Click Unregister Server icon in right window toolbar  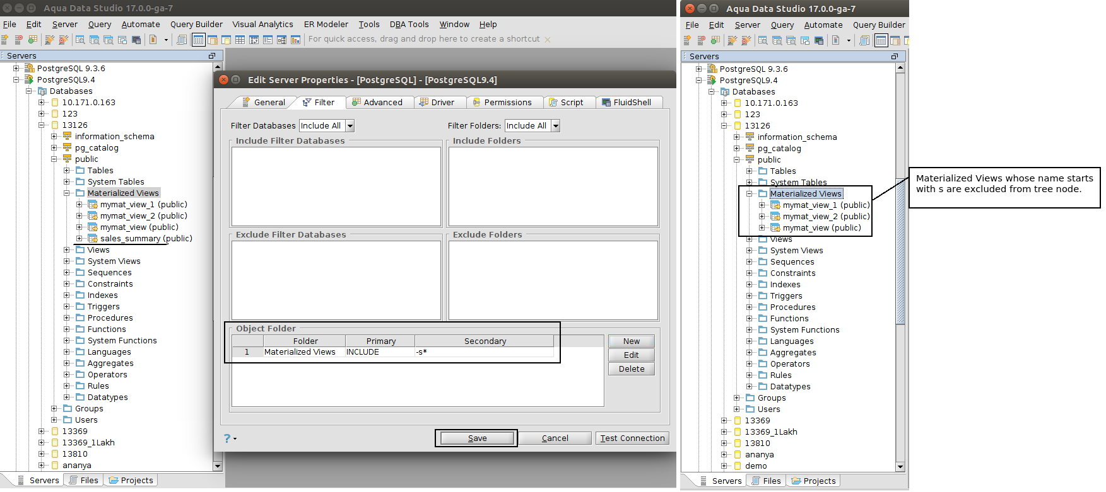coord(702,40)
